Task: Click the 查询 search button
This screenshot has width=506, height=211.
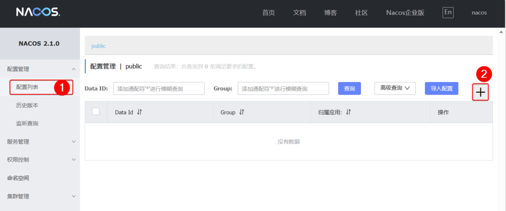Action: (349, 88)
